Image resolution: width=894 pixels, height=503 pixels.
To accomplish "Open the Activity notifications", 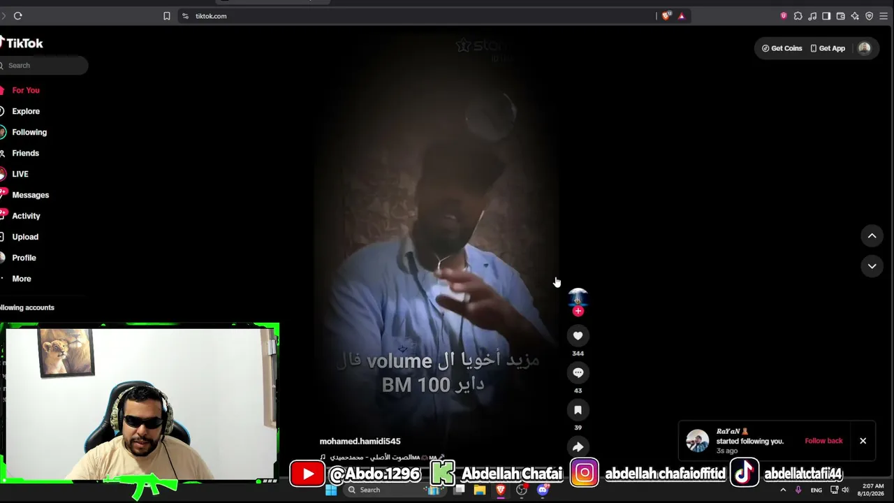I will click(x=26, y=216).
